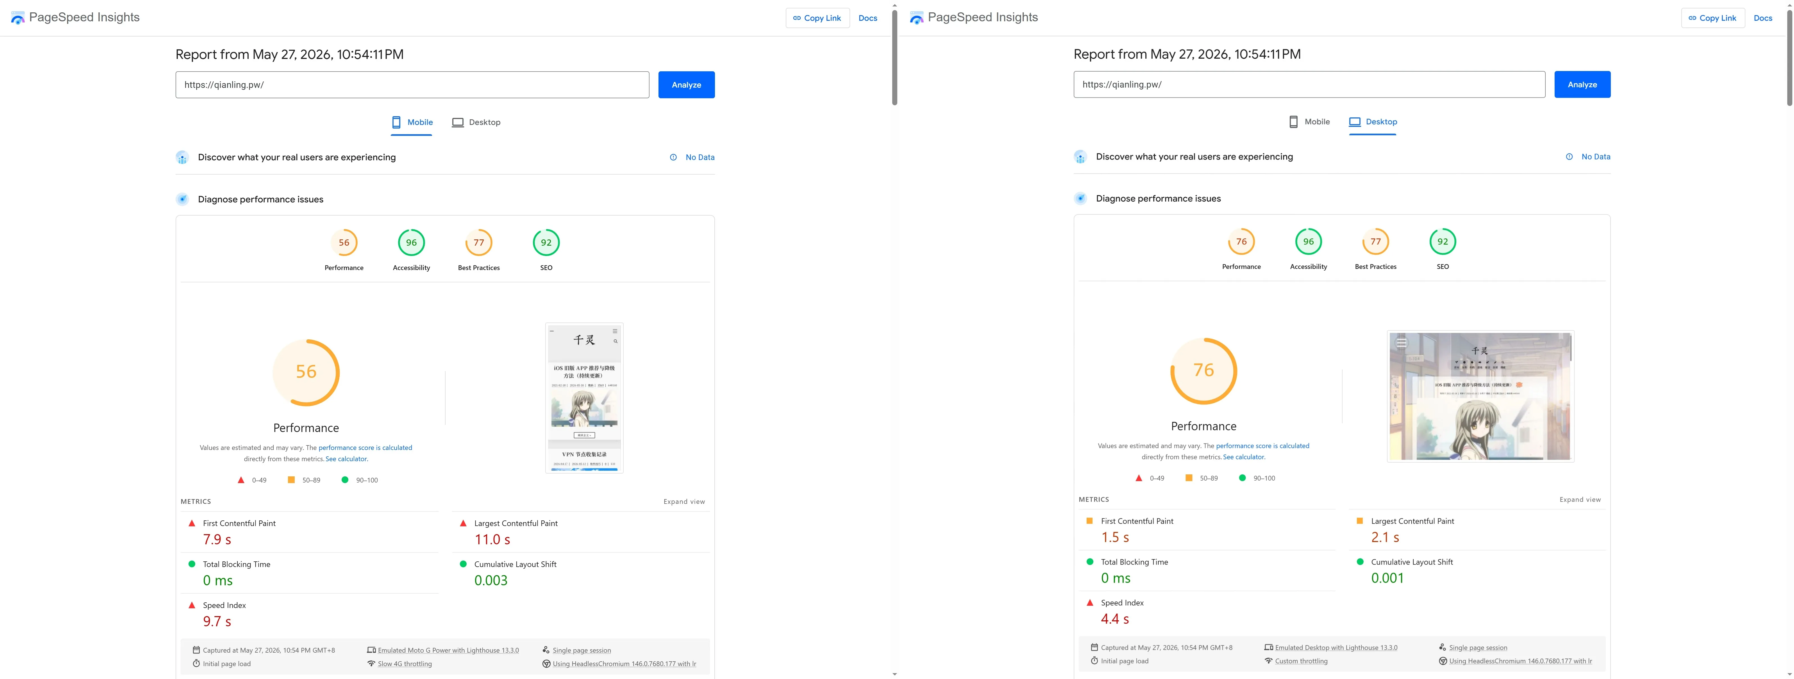Click the Discover real users icon, right window

pyautogui.click(x=1080, y=157)
